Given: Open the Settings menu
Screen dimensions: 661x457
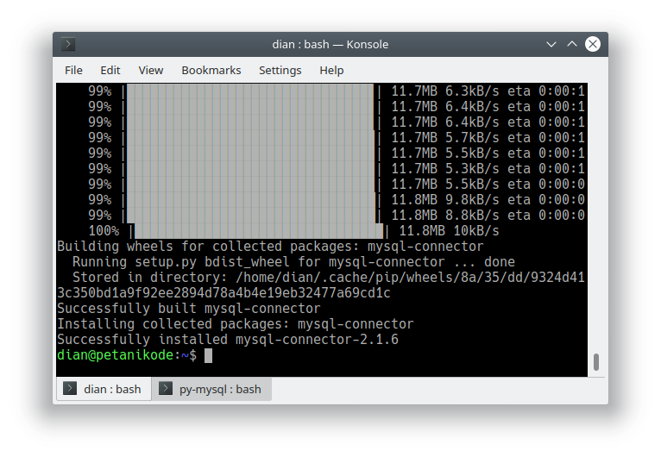Looking at the screenshot, I should tap(280, 70).
